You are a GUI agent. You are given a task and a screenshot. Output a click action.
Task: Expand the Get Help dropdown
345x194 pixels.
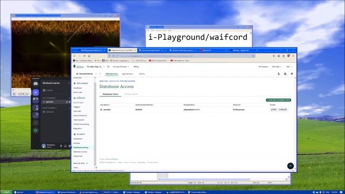point(277,67)
